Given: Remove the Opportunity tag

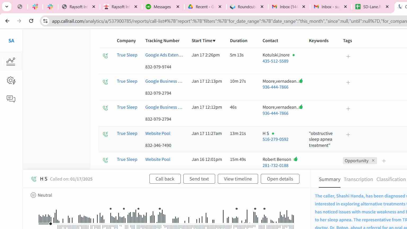Looking at the screenshot, I should [x=373, y=161].
